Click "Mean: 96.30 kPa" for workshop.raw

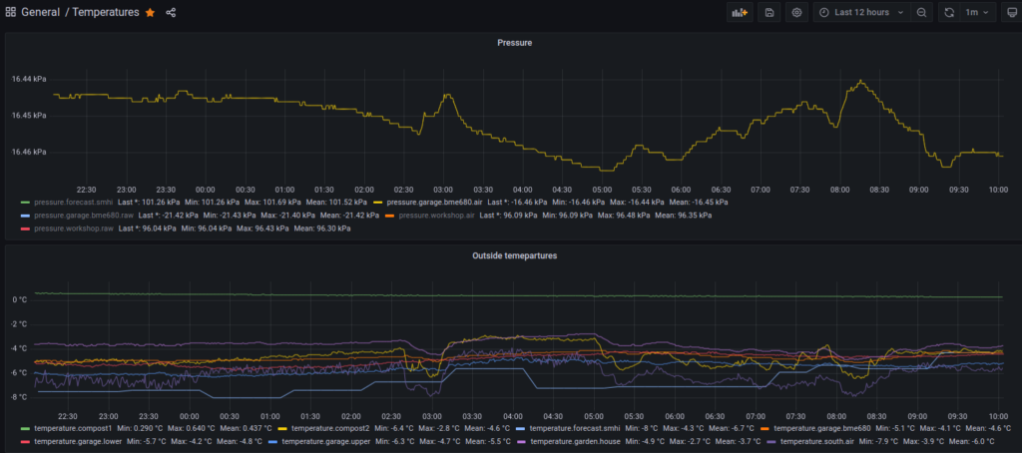pyautogui.click(x=322, y=228)
